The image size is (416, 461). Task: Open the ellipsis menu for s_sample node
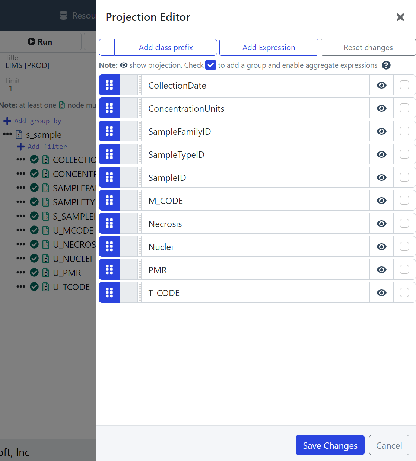7,134
